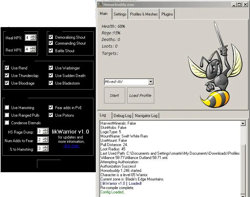Click the log vertical scrollbar thumb
Viewport: 250px width, 197px height.
(243, 169)
